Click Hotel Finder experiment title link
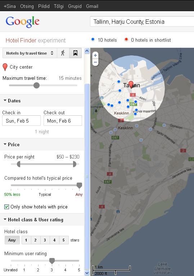The width and height of the screenshot is (194, 276). [36, 40]
